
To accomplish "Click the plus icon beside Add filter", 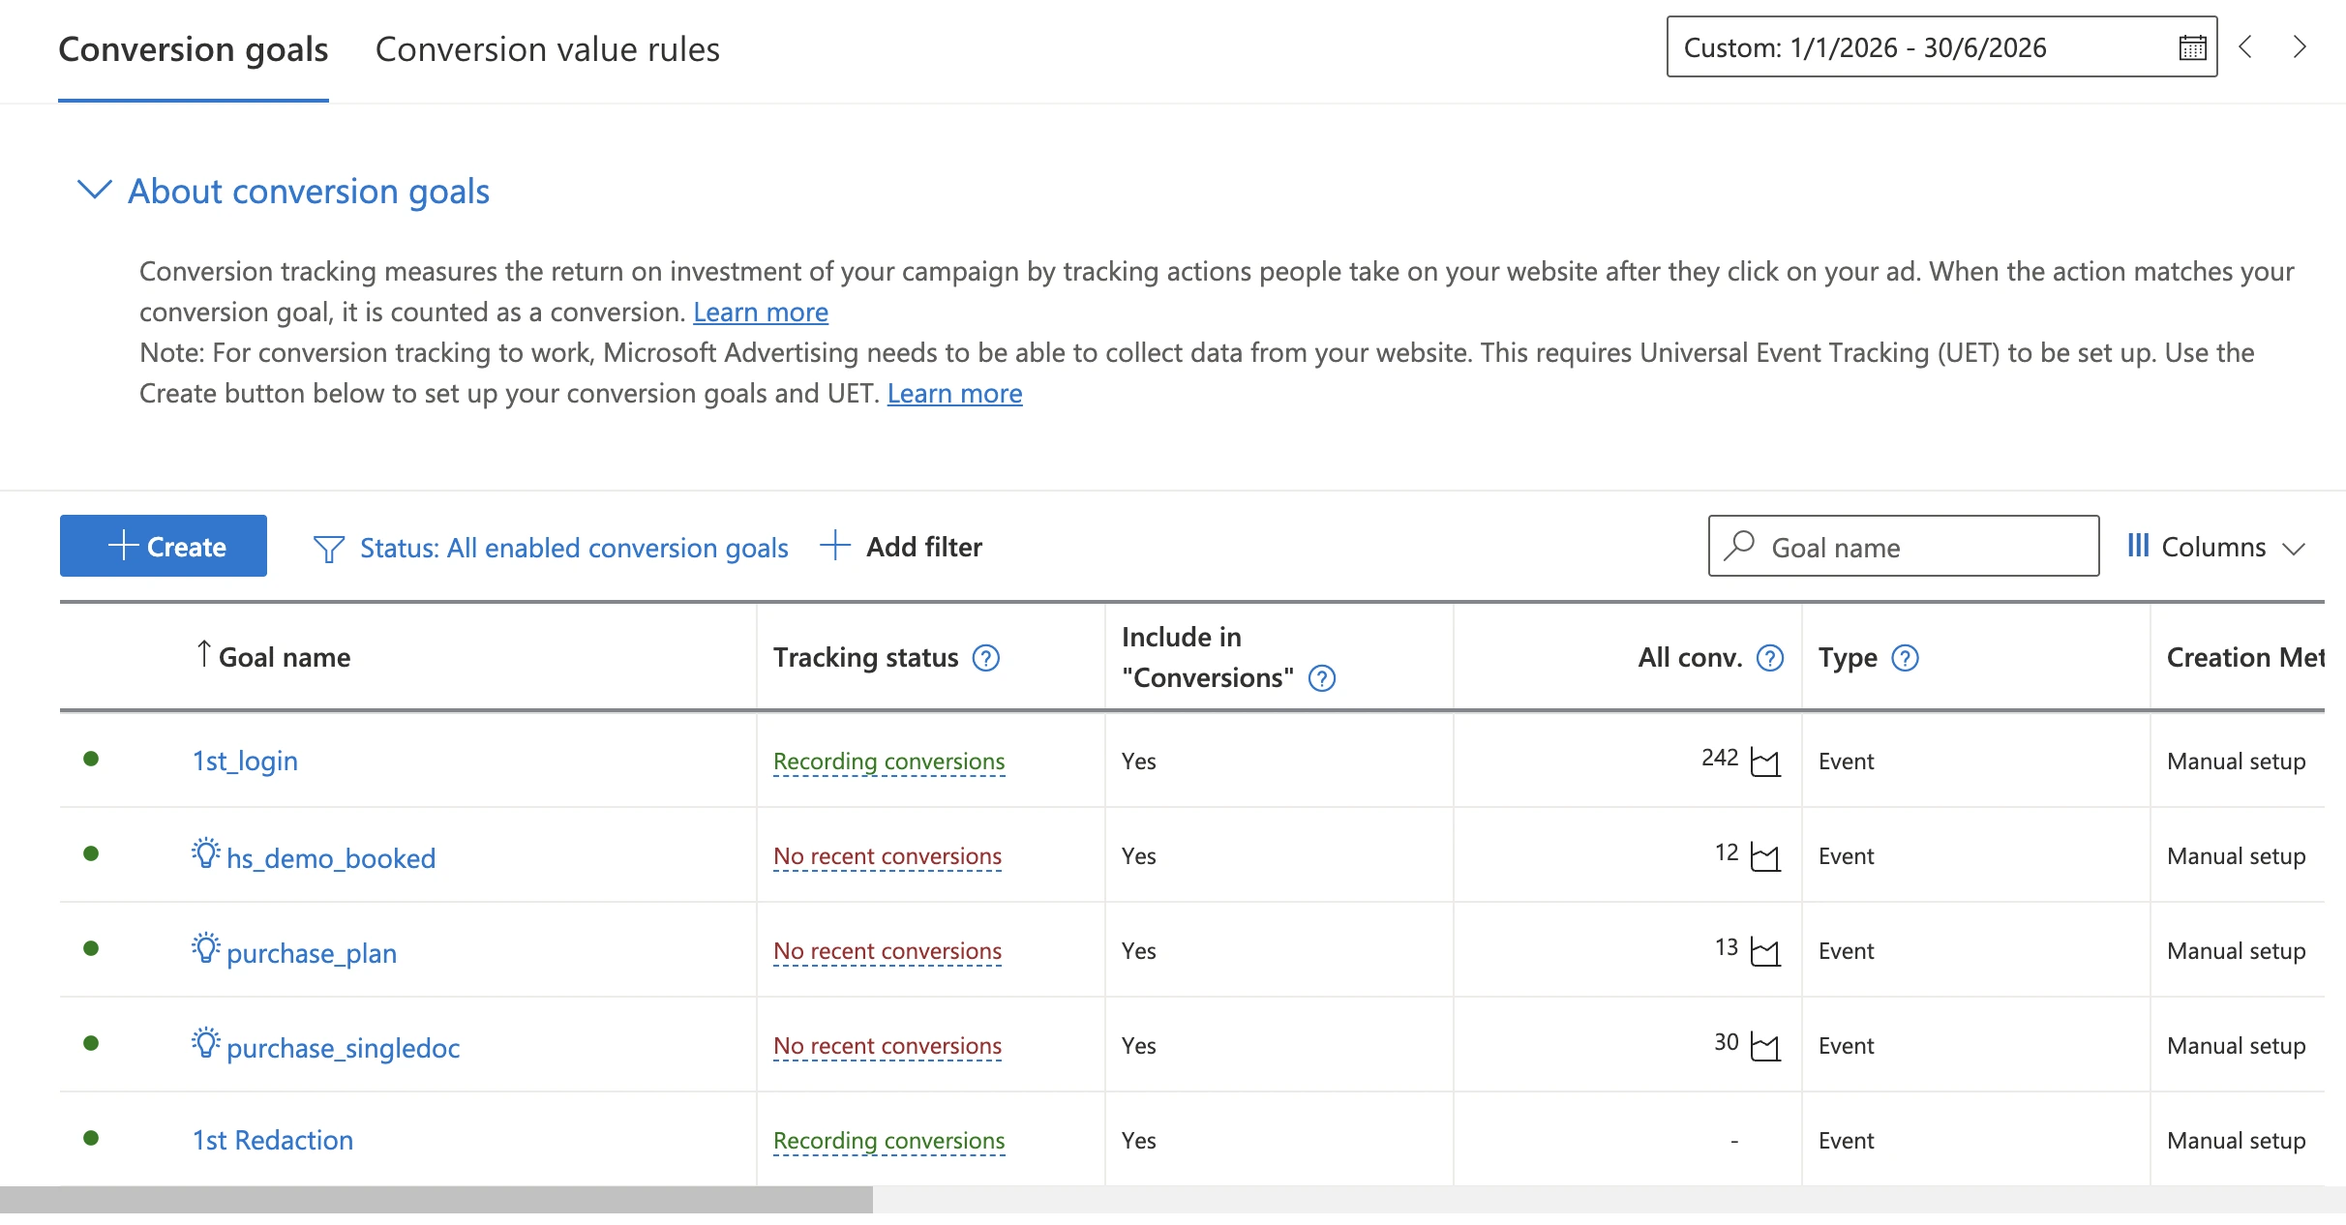I will [834, 546].
